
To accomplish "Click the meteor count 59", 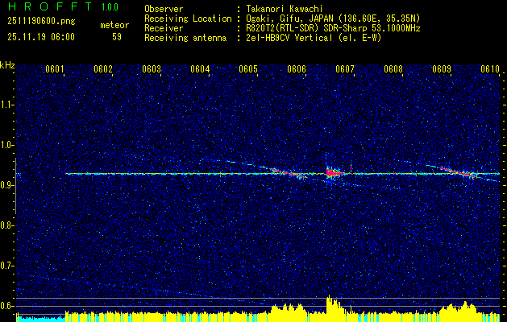I will coord(117,37).
